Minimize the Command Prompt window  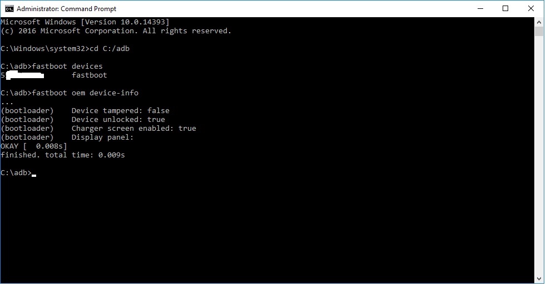click(480, 9)
